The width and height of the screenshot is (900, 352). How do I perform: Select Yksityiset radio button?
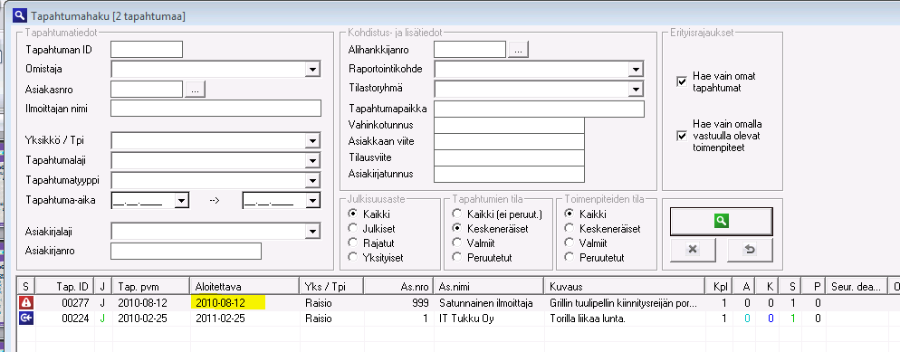point(353,257)
